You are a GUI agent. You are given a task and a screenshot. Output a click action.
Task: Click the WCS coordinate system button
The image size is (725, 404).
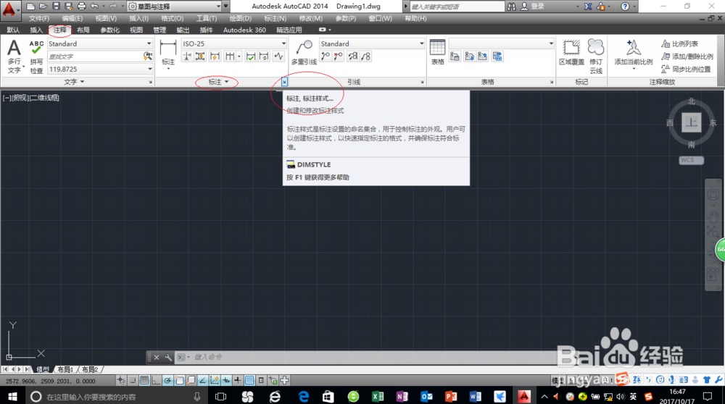pyautogui.click(x=691, y=160)
